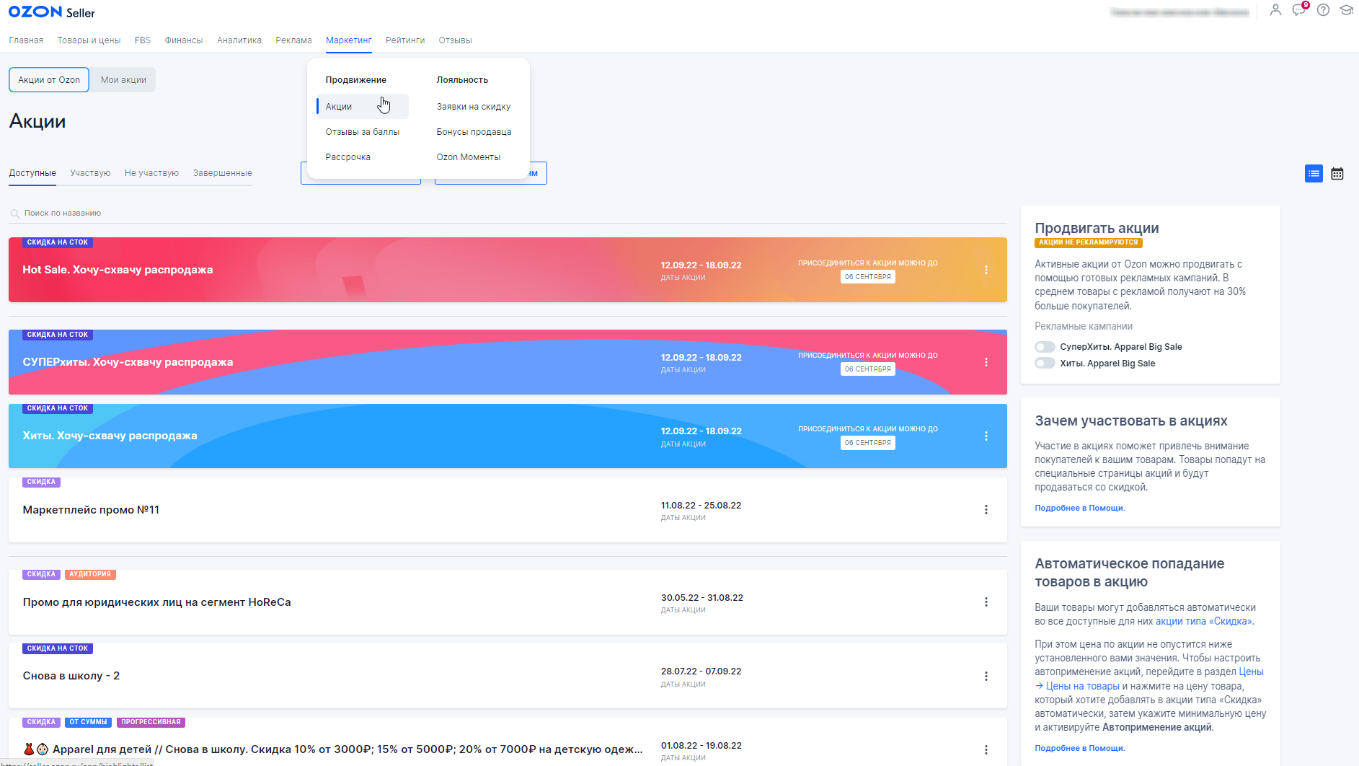
Task: Click От суммы tag on Apparel promo
Action: coord(88,722)
